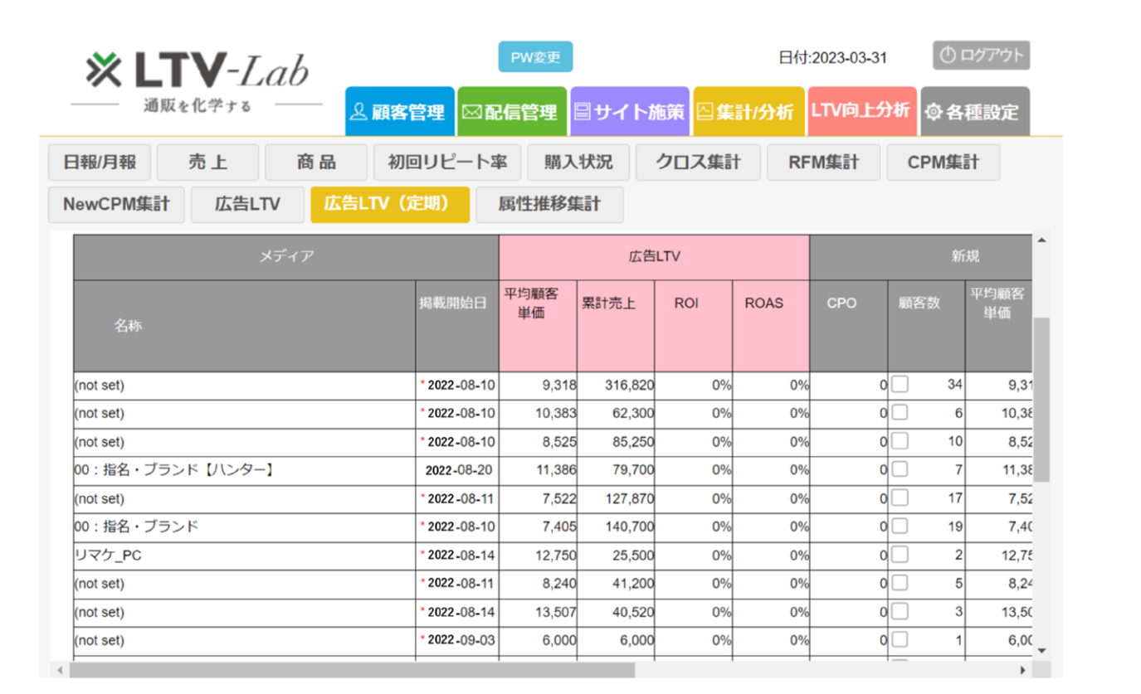Check the box in the 62,300 sales row
The image size is (1141, 694).
coord(900,413)
